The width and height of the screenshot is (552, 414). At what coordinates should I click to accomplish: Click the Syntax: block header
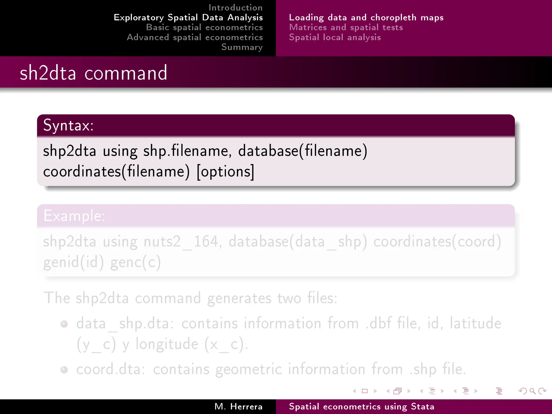(276, 125)
